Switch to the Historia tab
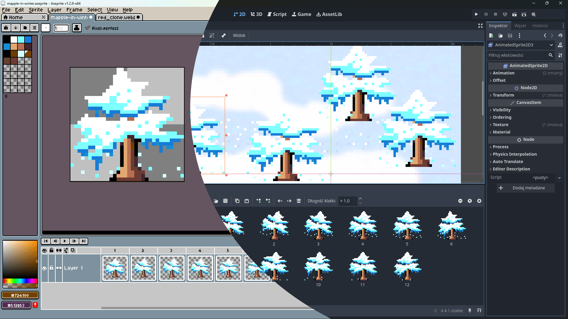The image size is (568, 319). click(x=540, y=26)
